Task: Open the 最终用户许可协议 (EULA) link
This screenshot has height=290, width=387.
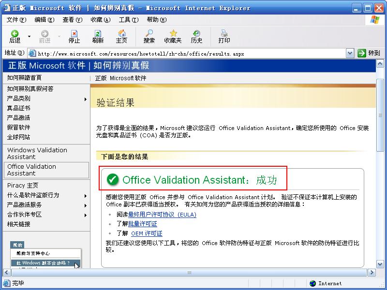Action: [x=162, y=214]
